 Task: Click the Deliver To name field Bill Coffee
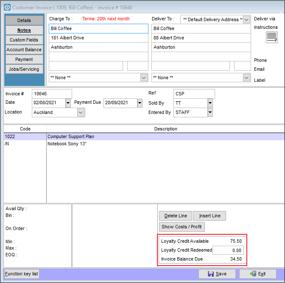(x=201, y=28)
